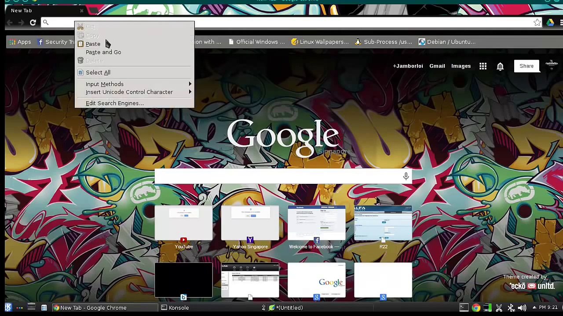Open the black Bing thumbnail tile

click(x=184, y=281)
